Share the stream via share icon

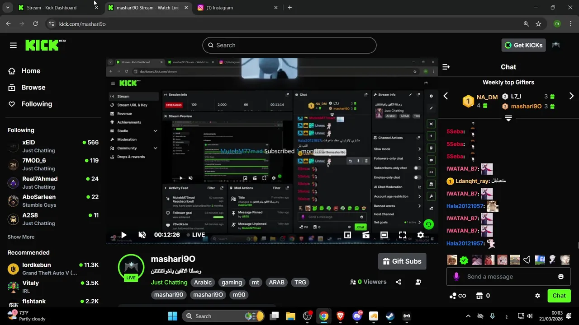coord(398,282)
